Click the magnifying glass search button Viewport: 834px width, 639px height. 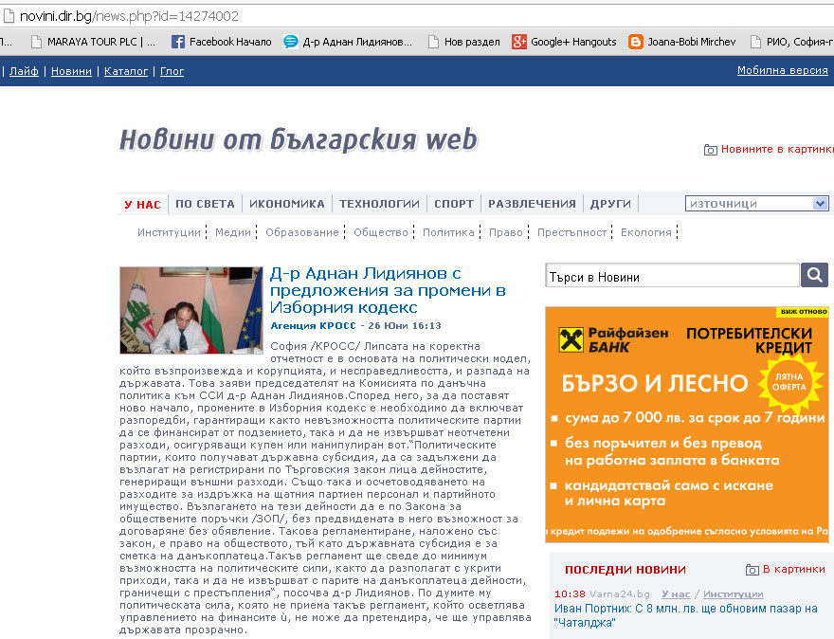814,275
